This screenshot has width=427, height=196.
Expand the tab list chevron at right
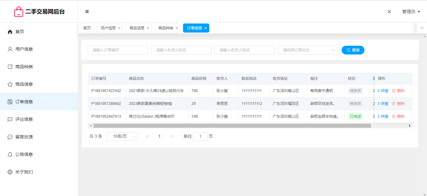(x=422, y=28)
